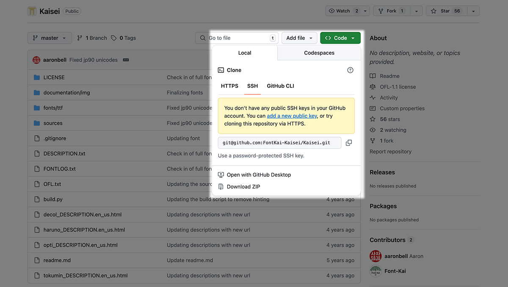
Task: Expand the star lists dropdown arrow
Action: click(x=473, y=11)
